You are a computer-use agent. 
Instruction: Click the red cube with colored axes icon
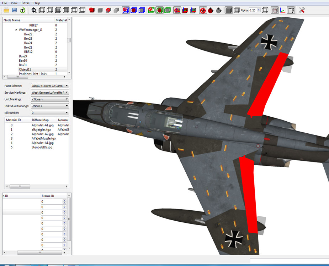point(185,10)
